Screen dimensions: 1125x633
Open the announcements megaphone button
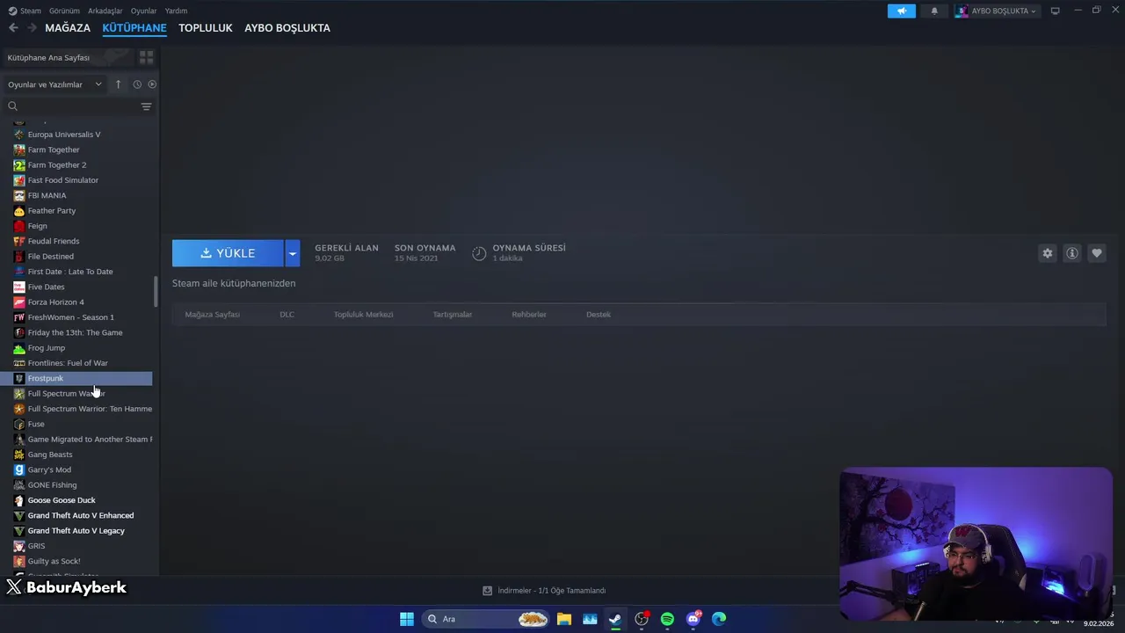[x=901, y=11]
